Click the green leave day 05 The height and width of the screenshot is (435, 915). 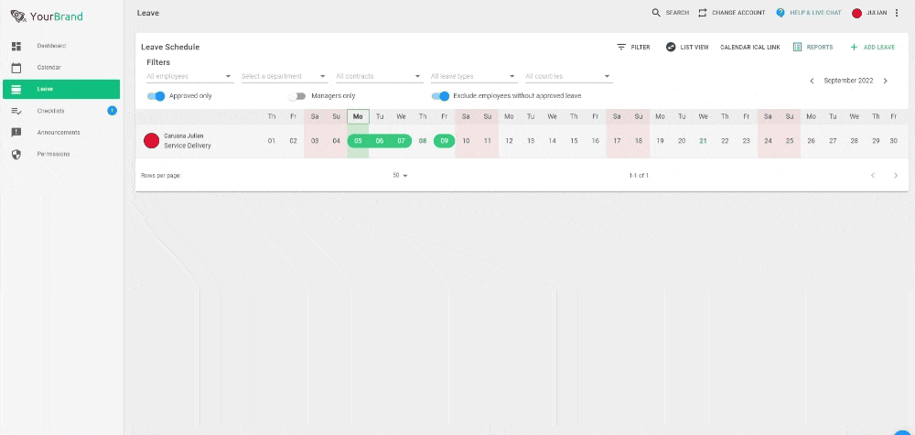tap(359, 141)
